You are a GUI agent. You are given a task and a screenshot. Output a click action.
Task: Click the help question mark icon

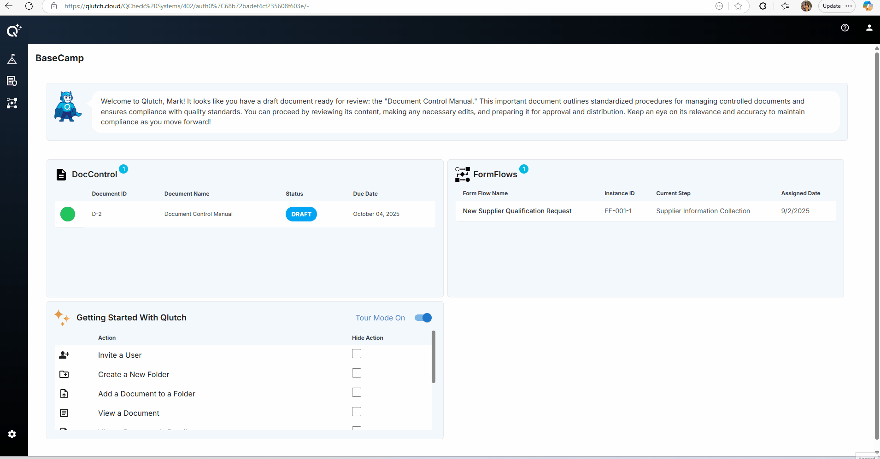[x=845, y=28]
